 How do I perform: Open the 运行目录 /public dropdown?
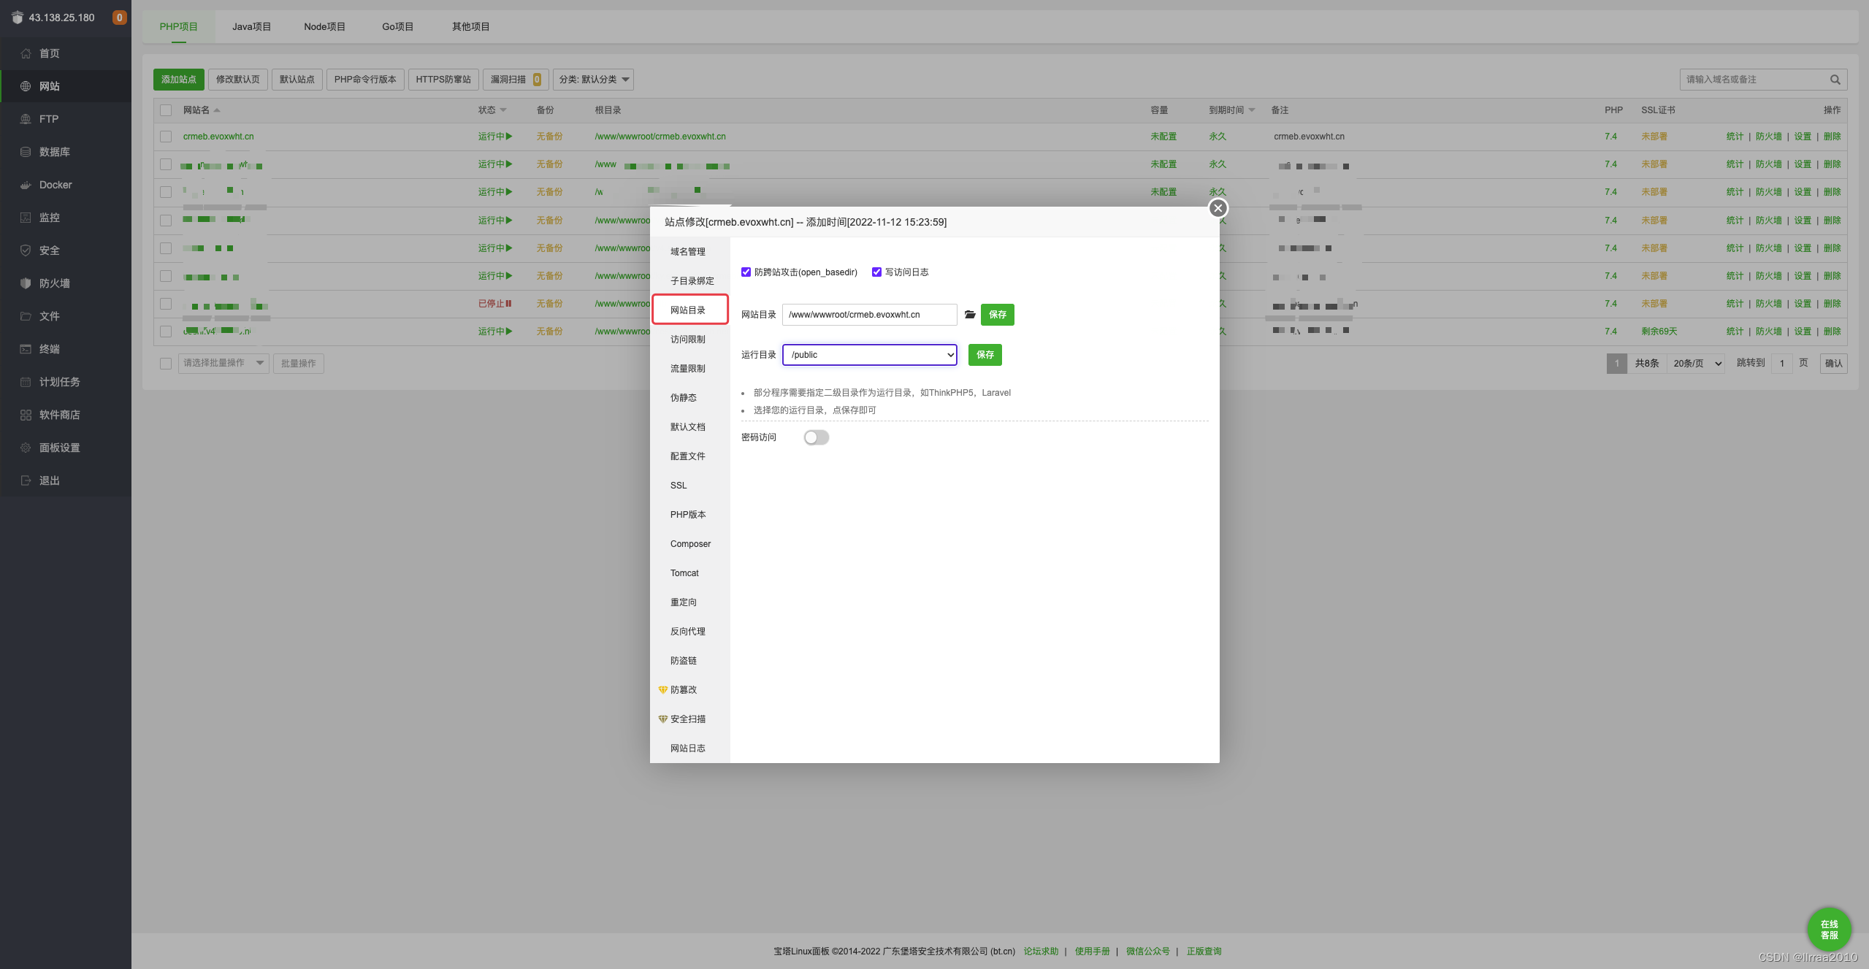pyautogui.click(x=870, y=355)
